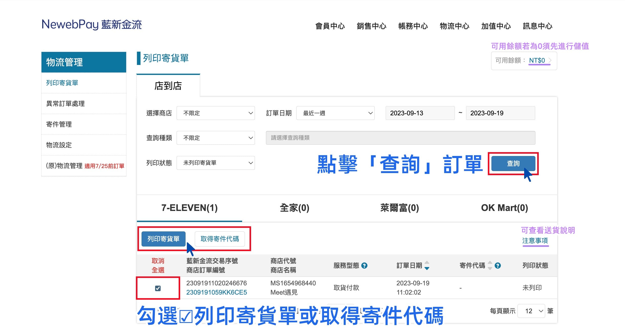Switch to the 萊爾富(0) tab

tap(400, 208)
